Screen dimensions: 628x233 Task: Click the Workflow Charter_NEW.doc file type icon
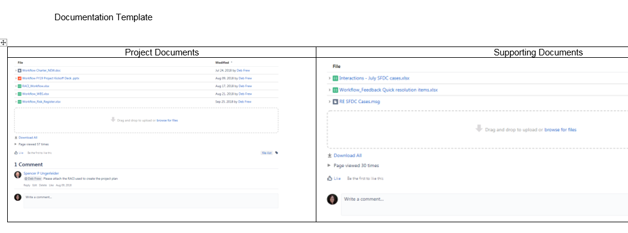(20, 71)
